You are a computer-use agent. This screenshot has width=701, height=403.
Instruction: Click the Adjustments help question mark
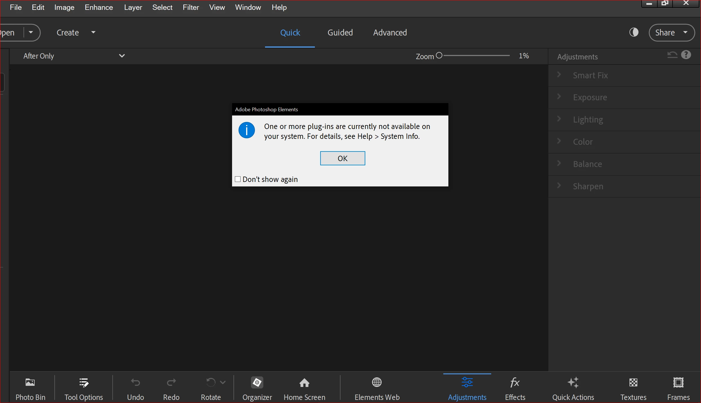pyautogui.click(x=686, y=55)
